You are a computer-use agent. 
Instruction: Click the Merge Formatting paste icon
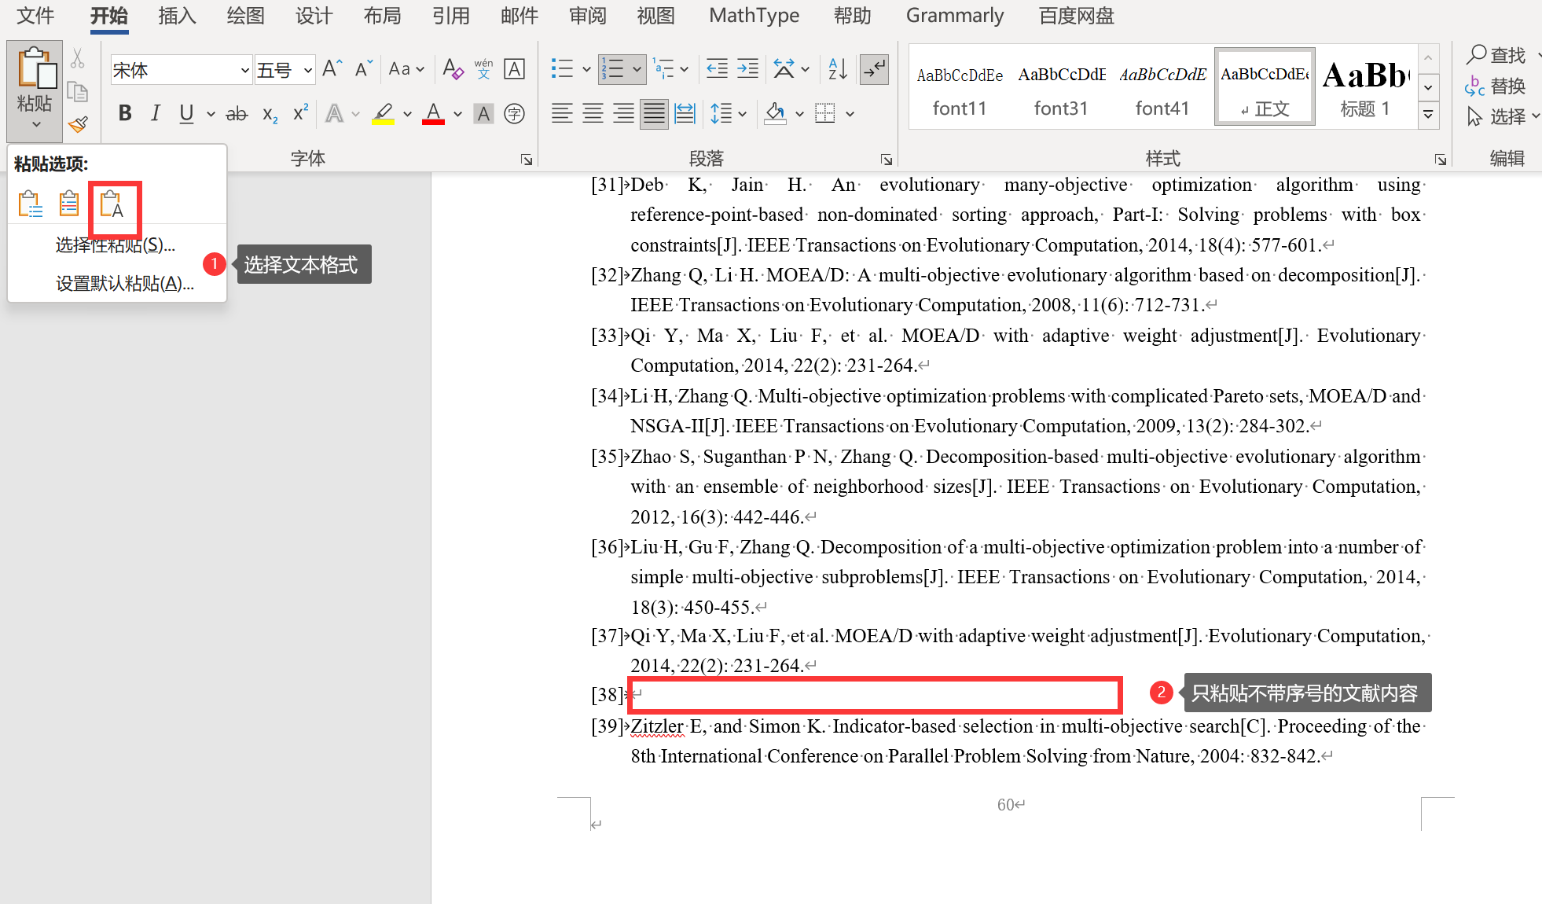69,204
